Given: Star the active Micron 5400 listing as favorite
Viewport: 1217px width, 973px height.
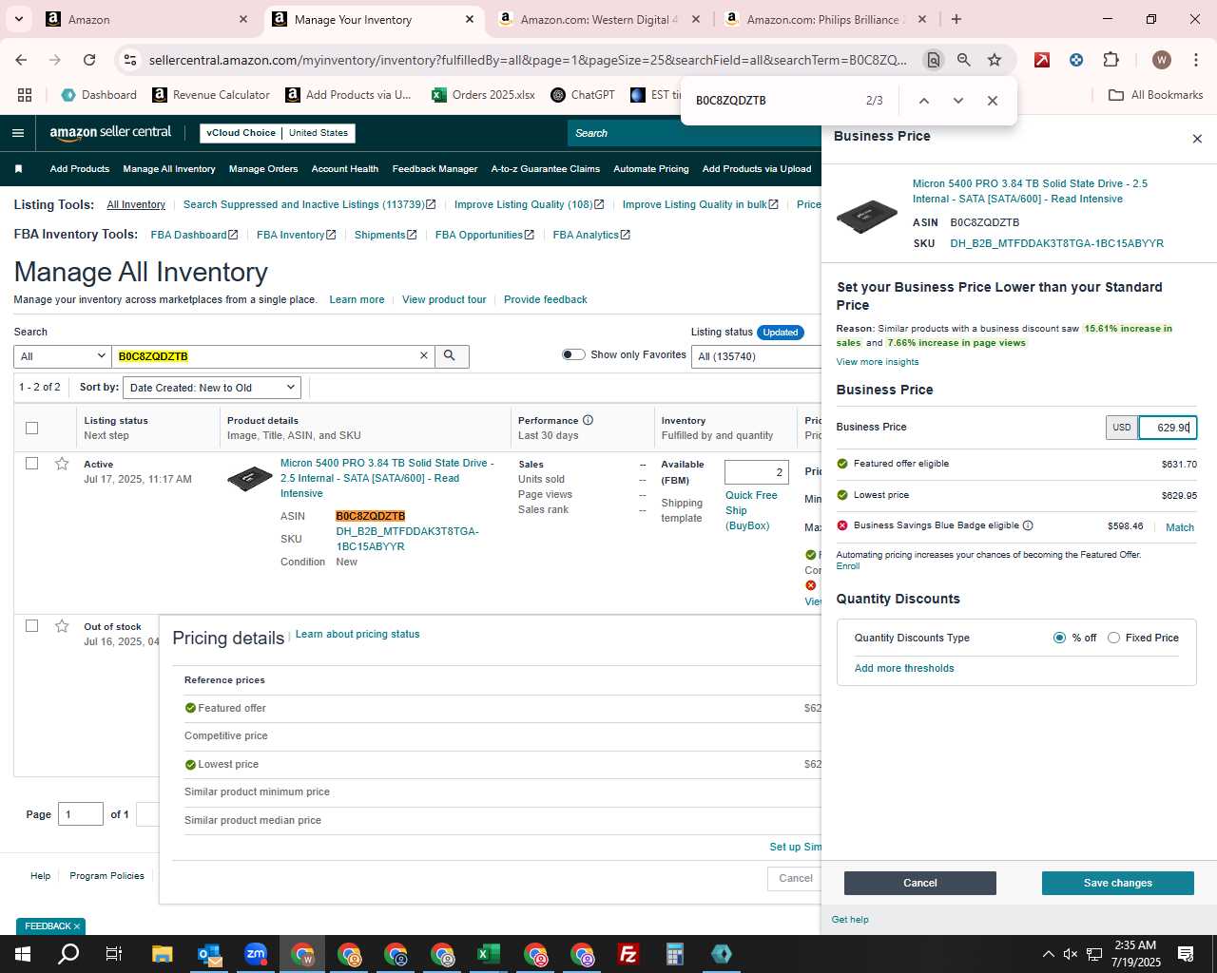Looking at the screenshot, I should point(62,464).
